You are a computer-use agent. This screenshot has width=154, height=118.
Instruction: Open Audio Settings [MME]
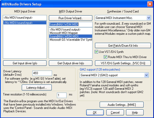pos(122,105)
